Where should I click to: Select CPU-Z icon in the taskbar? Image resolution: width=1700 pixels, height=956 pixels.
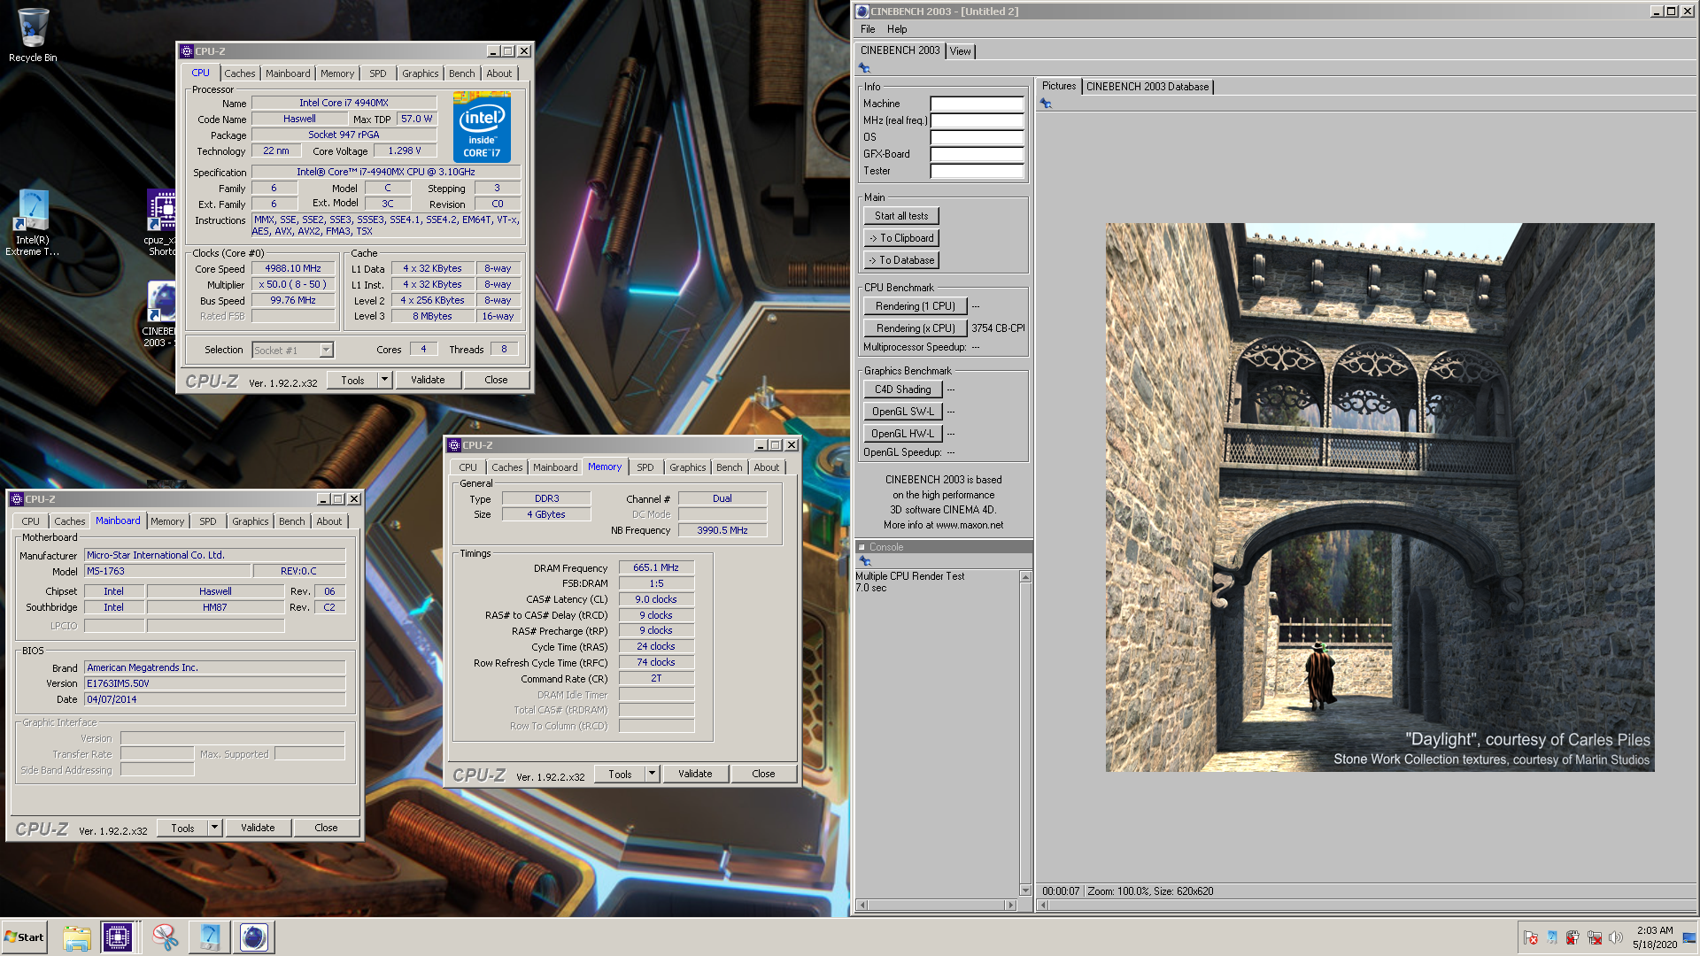pos(117,937)
